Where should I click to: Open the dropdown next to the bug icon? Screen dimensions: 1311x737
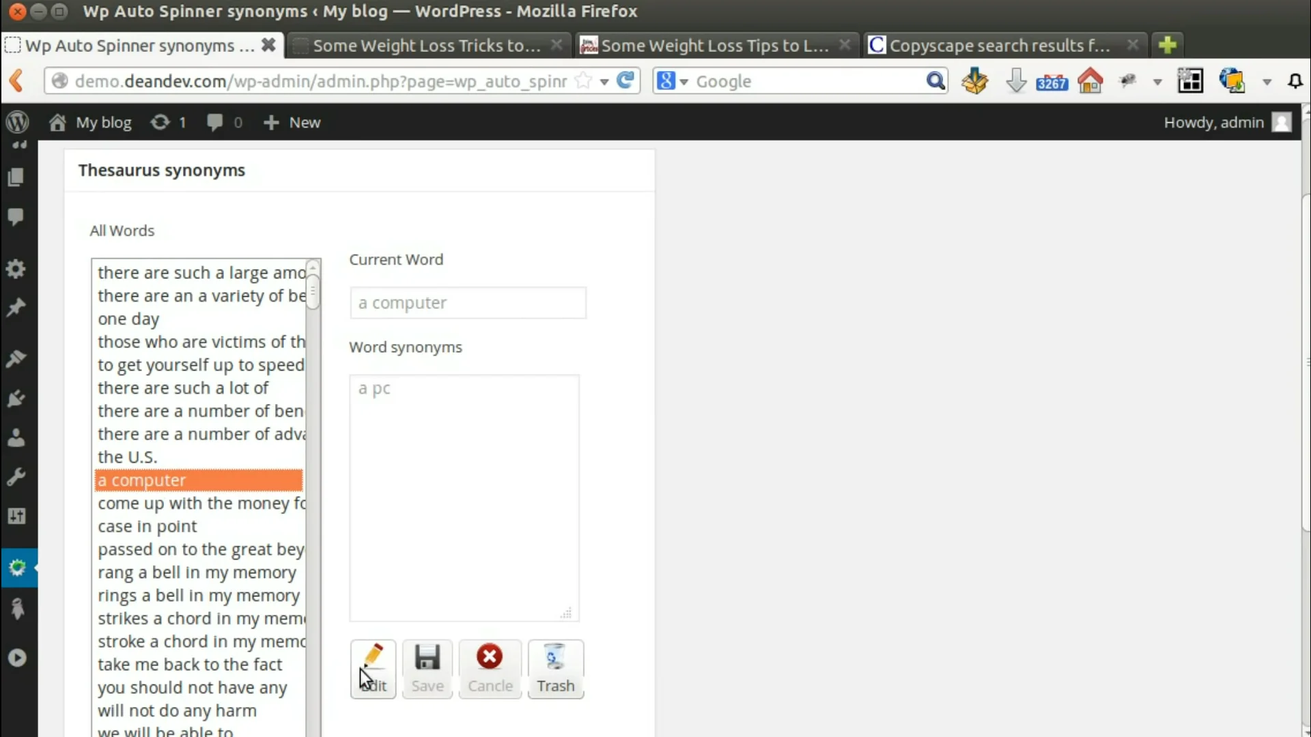coord(1158,81)
